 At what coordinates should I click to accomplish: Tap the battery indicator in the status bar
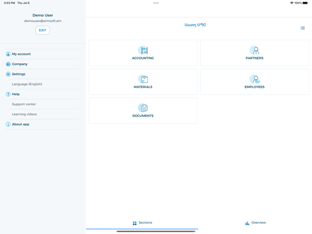[x=305, y=3]
